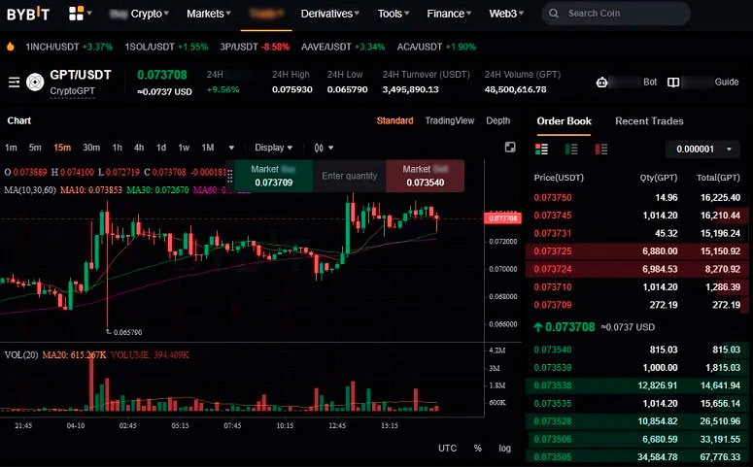753x467 pixels.
Task: Show sell-only order book view icon
Action: click(x=601, y=149)
